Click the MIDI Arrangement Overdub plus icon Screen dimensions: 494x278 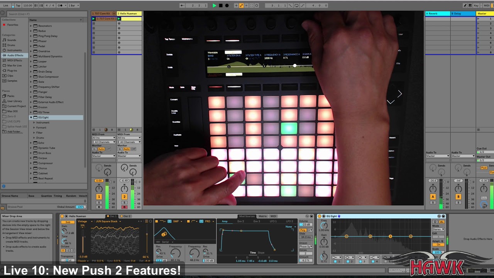tap(236, 5)
